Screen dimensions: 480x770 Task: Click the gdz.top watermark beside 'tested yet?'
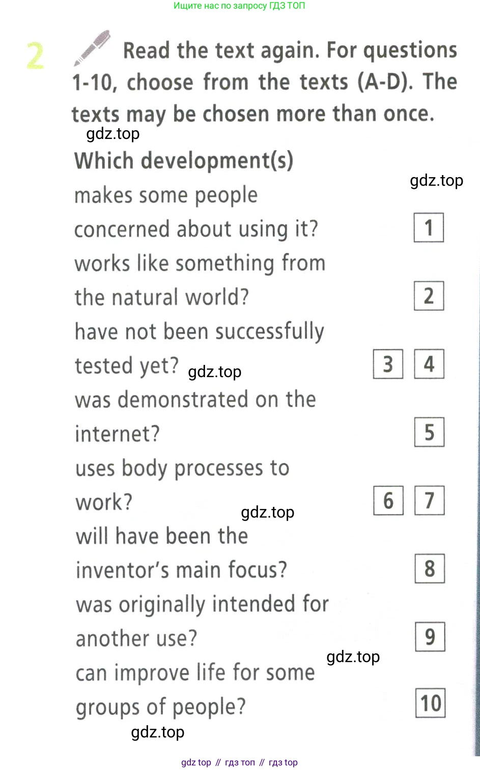pyautogui.click(x=214, y=372)
